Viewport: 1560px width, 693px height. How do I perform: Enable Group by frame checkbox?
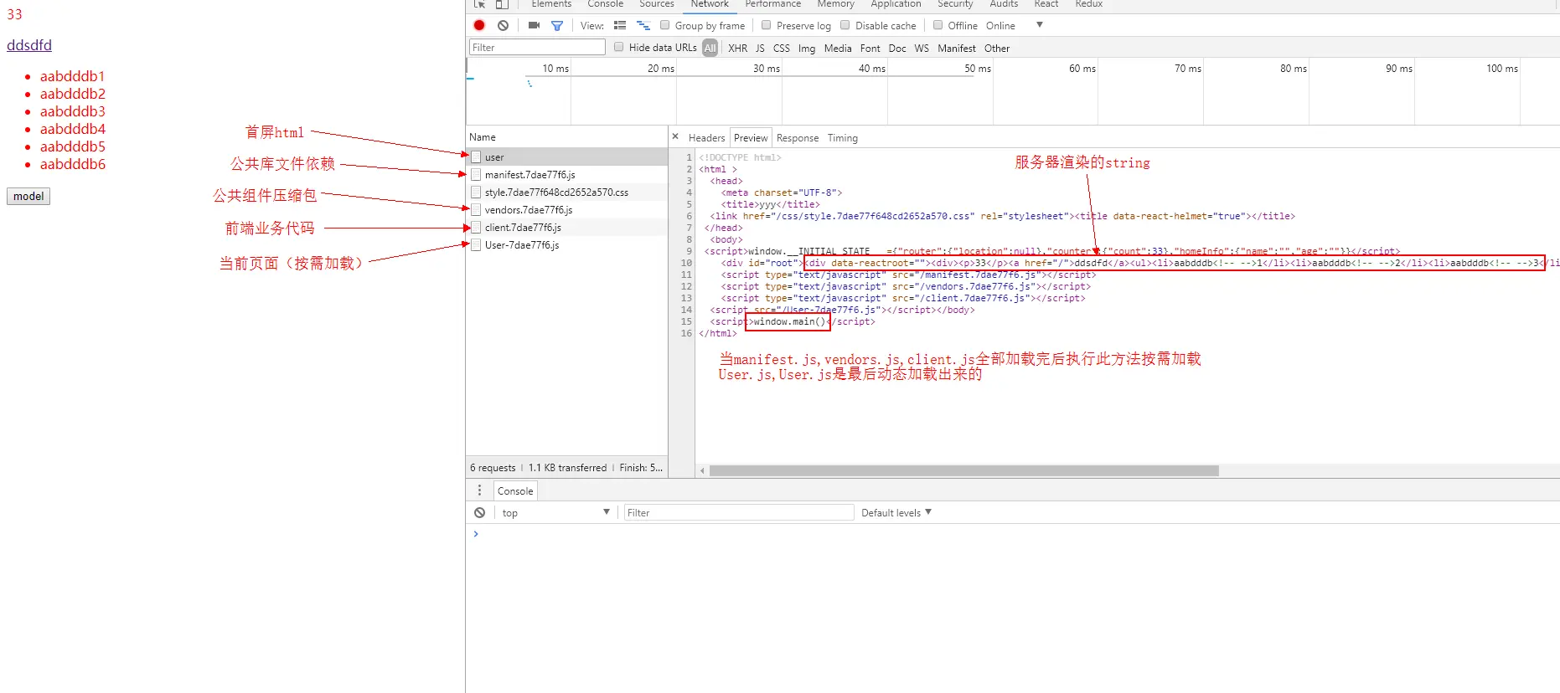[x=665, y=25]
